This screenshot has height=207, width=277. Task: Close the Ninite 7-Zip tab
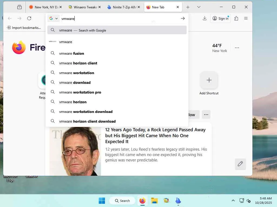(x=139, y=7)
